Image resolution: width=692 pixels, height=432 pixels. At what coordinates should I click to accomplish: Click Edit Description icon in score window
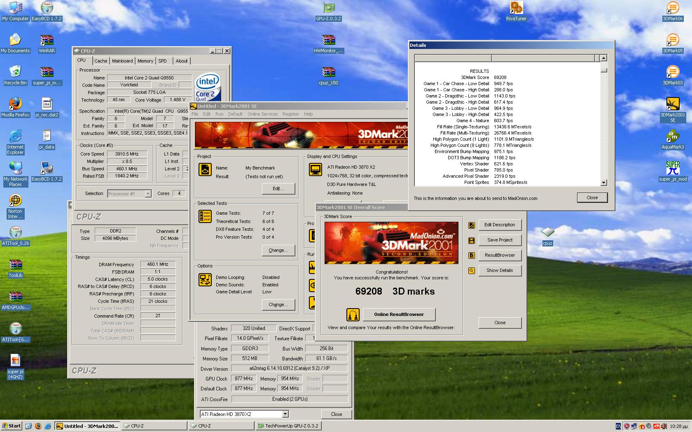click(472, 225)
